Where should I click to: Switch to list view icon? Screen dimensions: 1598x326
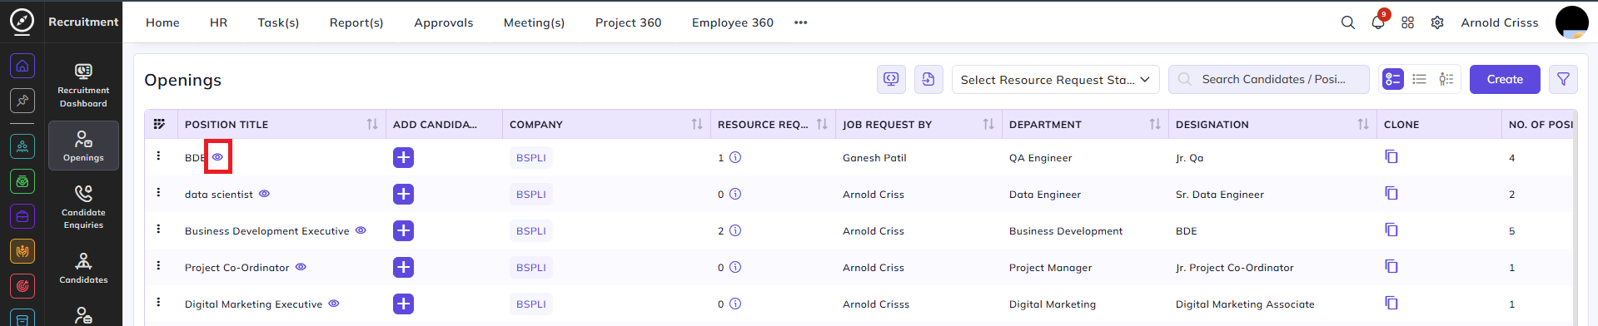tap(1420, 79)
